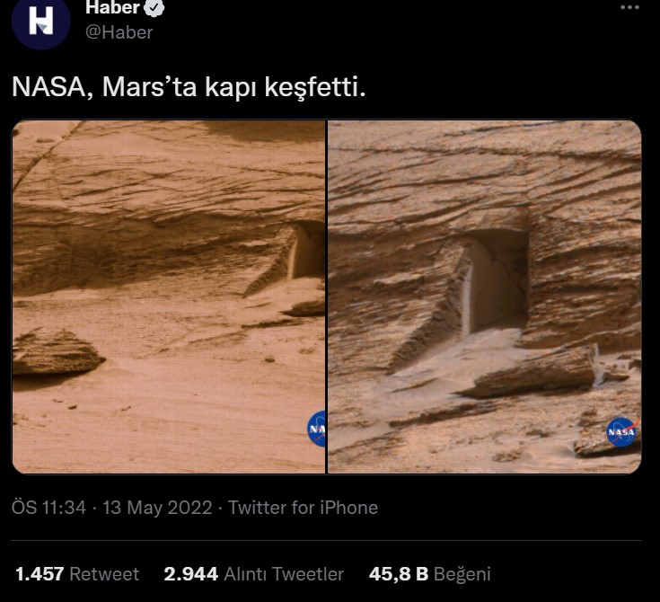Click the verified badge next to Haber
Viewport: 660px width, 602px height.
(154, 7)
